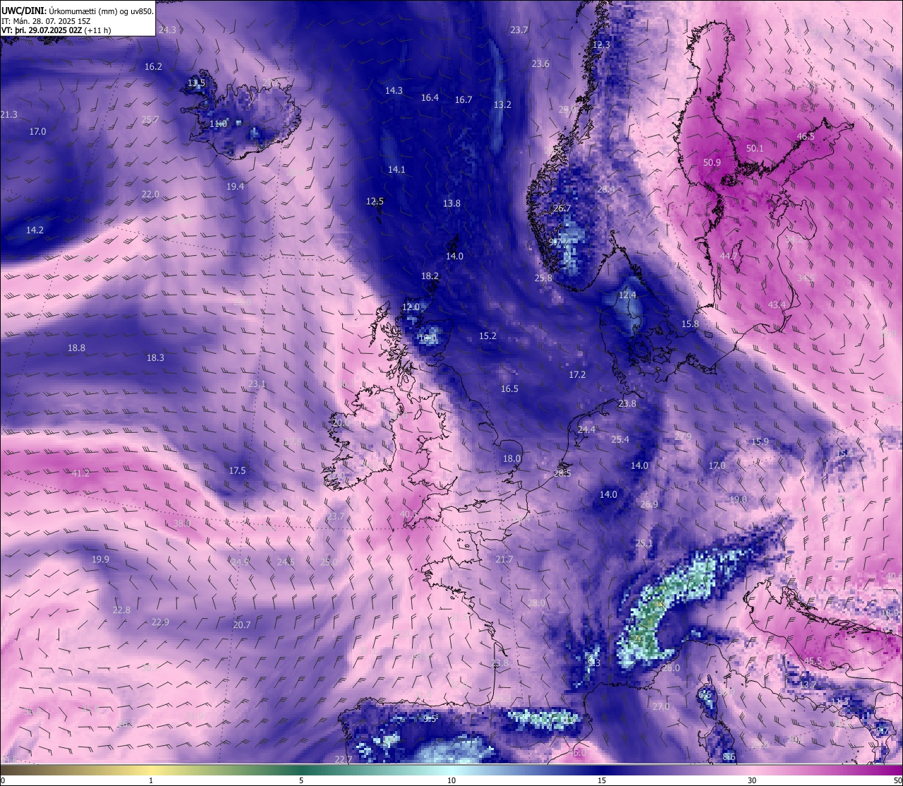903x786 pixels.
Task: Click the 14.1 value on the map
Action: click(x=396, y=170)
